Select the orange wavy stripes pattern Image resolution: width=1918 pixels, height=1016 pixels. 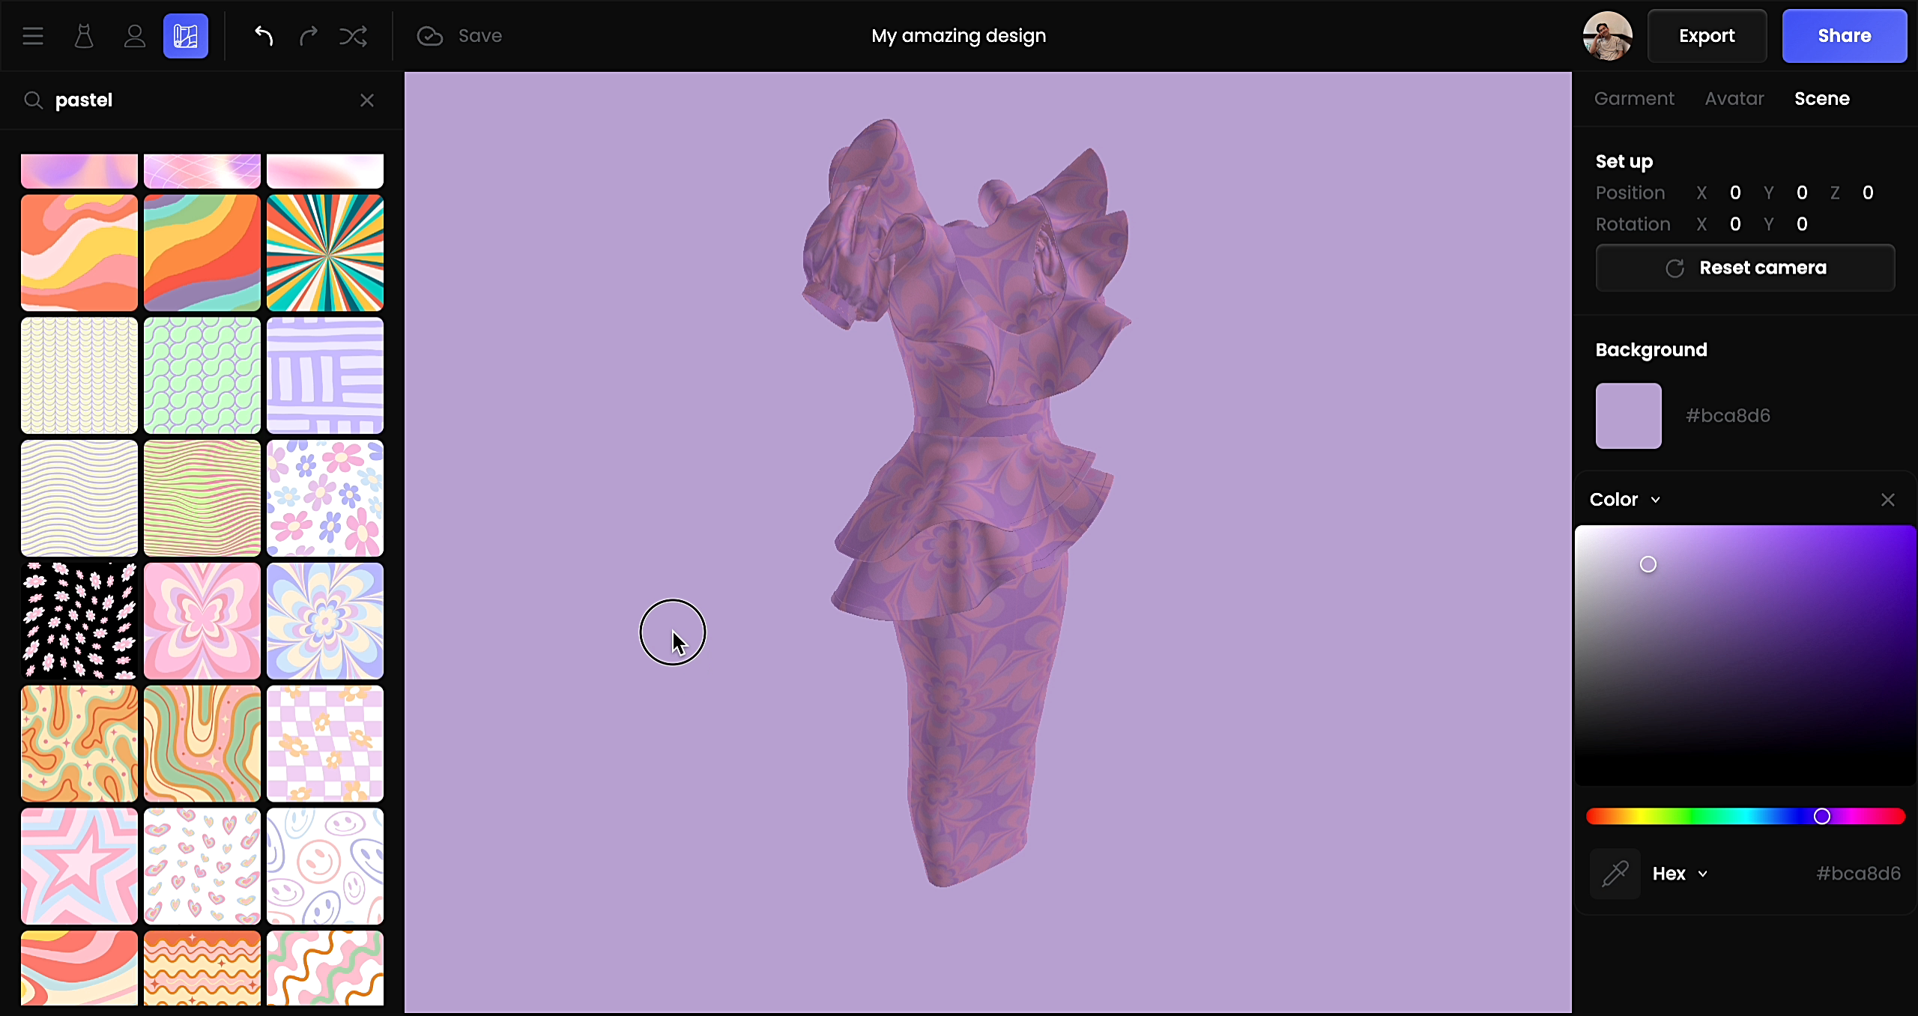pos(202,968)
